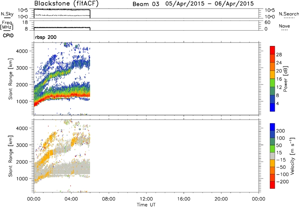Screen dimensions: 299x207
Task: Click the 60 tick on the Nave axis
Action: 267,22
